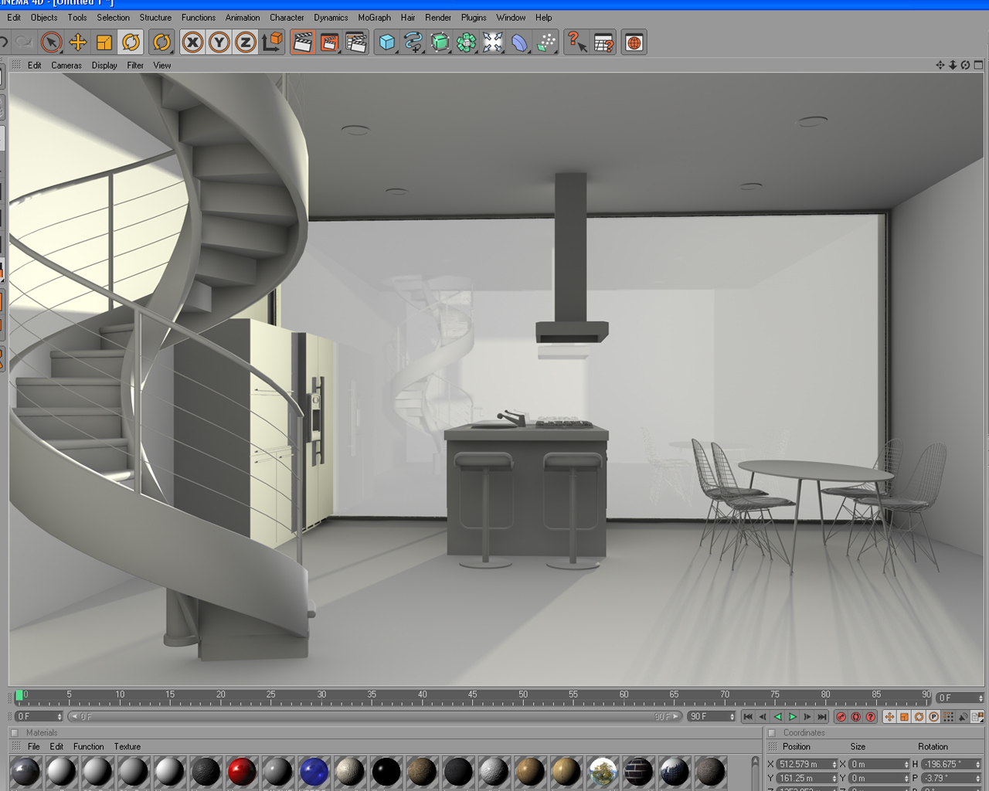
Task: Click the Render Active View clapperboard icon
Action: tap(303, 42)
